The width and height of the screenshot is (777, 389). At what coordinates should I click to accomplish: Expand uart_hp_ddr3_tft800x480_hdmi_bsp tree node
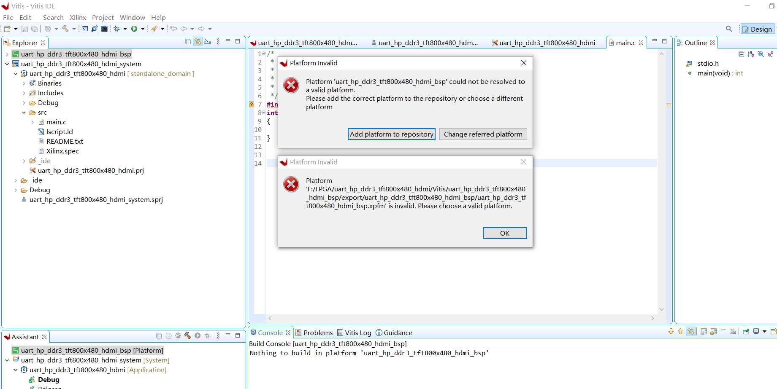pyautogui.click(x=7, y=54)
